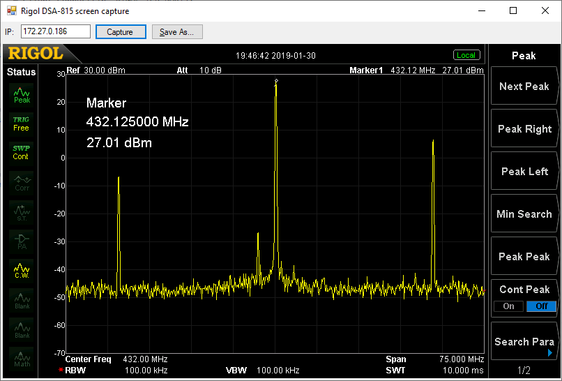Click into the IP address field

[x=56, y=31]
